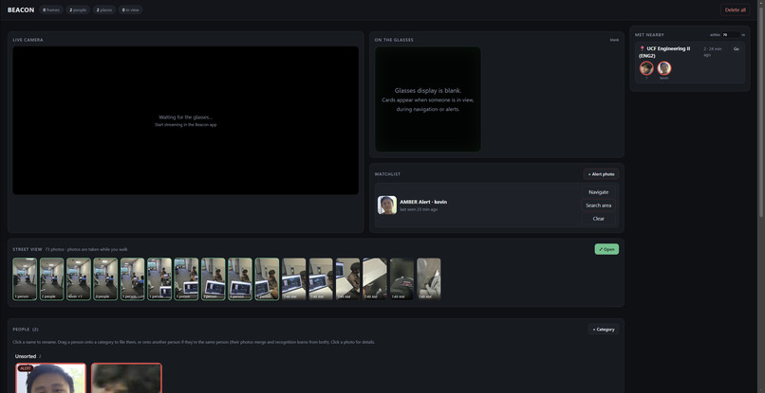Open the unnamed person's avatar in Met Nearby
Viewport: 765px width, 393px height.
[646, 68]
